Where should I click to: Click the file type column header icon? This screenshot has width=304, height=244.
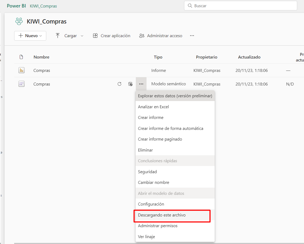click(21, 57)
